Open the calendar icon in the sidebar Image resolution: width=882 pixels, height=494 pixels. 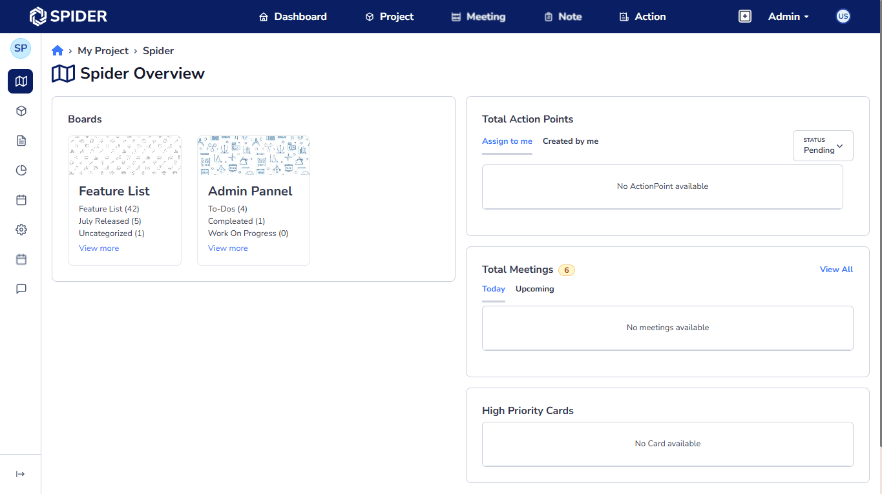click(21, 200)
